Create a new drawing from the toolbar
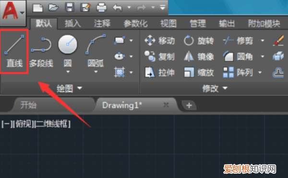288x178 pixels. pyautogui.click(x=37, y=8)
